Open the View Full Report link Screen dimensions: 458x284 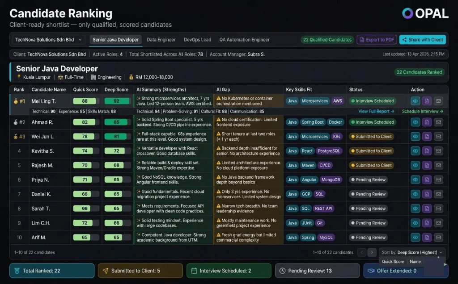[x=376, y=111]
